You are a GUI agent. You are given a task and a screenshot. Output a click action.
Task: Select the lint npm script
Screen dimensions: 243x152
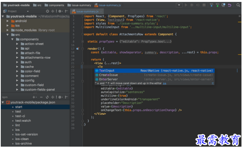coord(18,125)
